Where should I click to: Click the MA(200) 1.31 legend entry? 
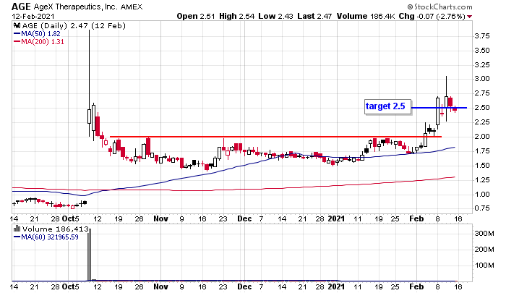pyautogui.click(x=39, y=42)
